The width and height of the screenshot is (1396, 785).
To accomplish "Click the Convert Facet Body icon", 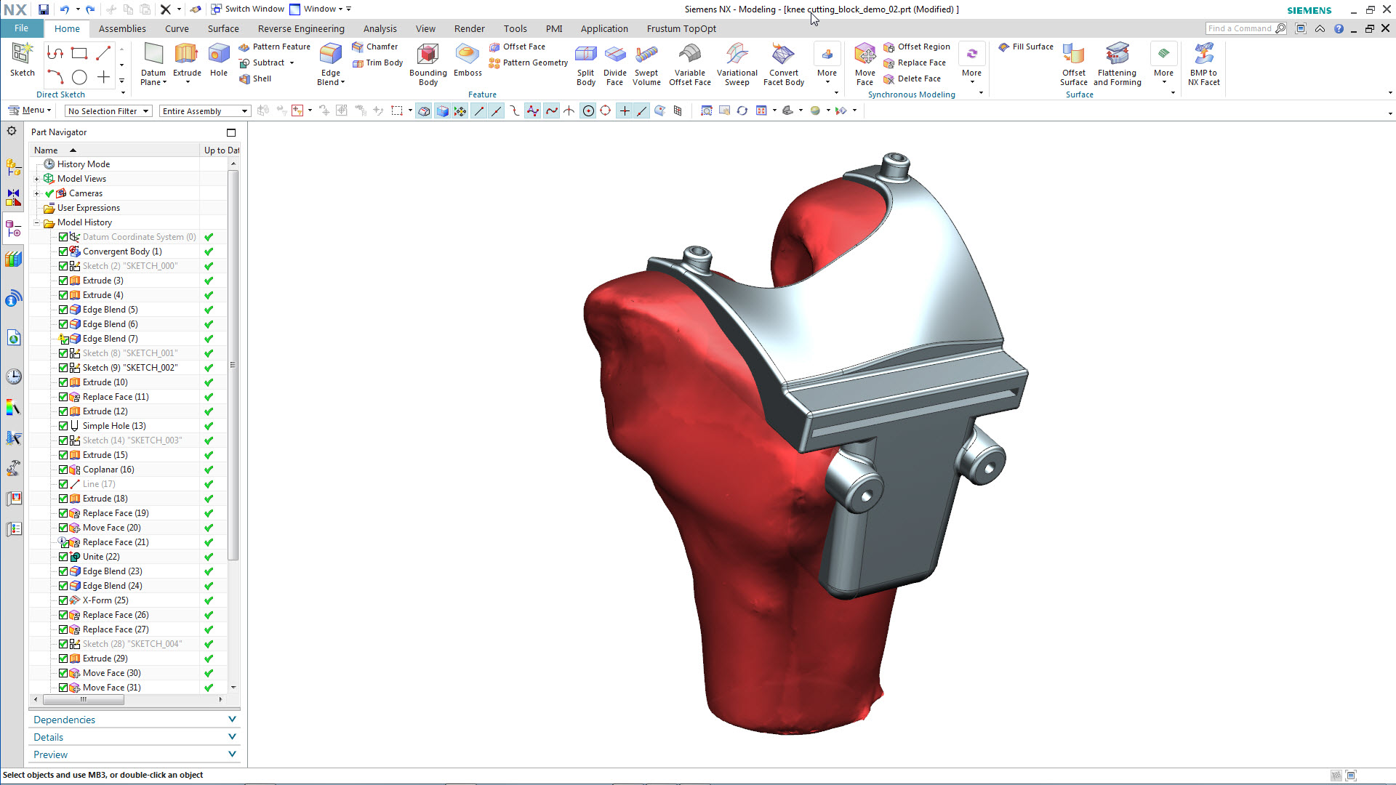I will [783, 55].
